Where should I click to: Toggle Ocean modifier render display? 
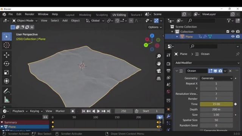(220, 71)
